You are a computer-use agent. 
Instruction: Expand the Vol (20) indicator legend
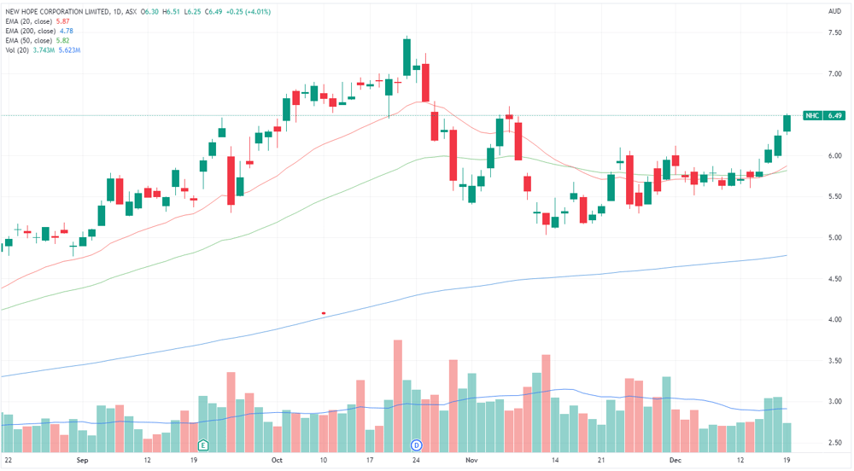coord(43,50)
